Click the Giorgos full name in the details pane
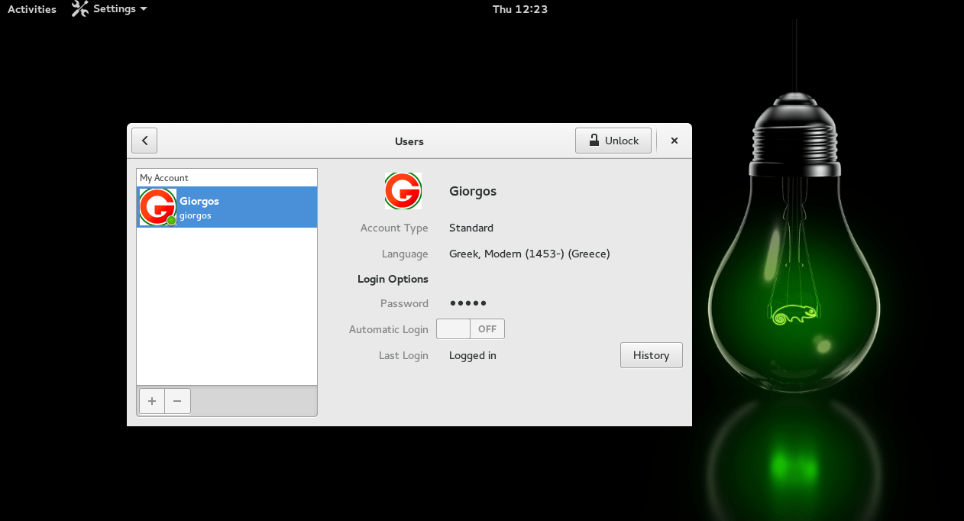 pos(473,191)
